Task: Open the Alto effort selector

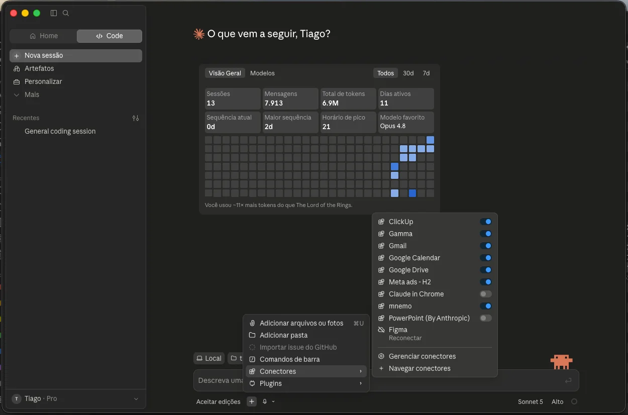Action: [x=558, y=402]
